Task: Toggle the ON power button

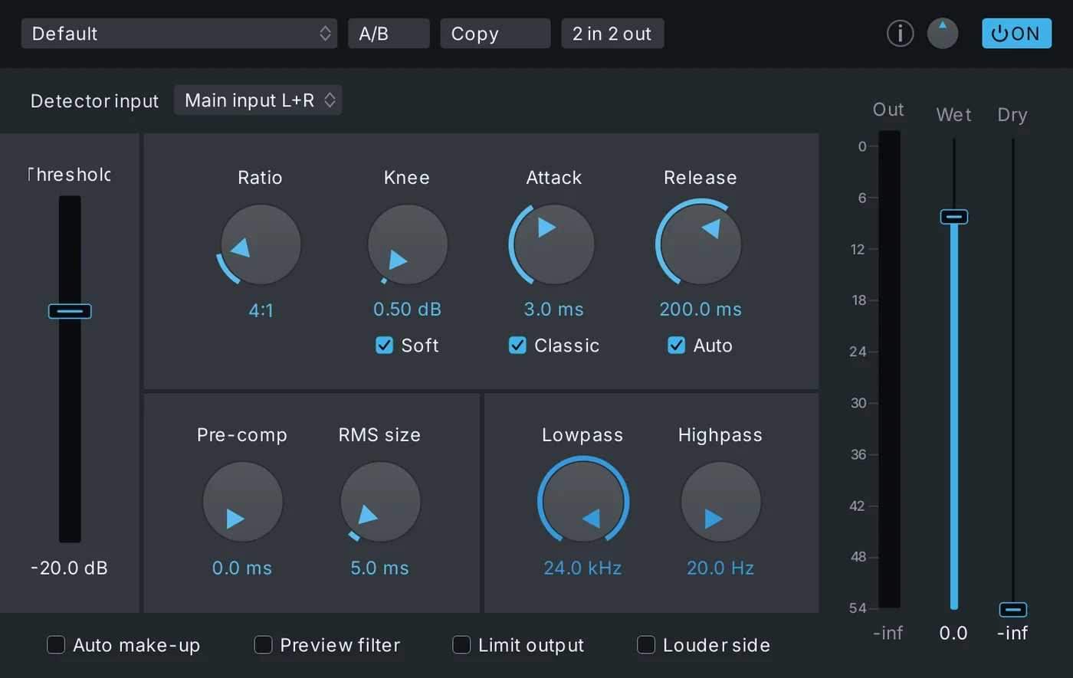Action: point(1016,34)
